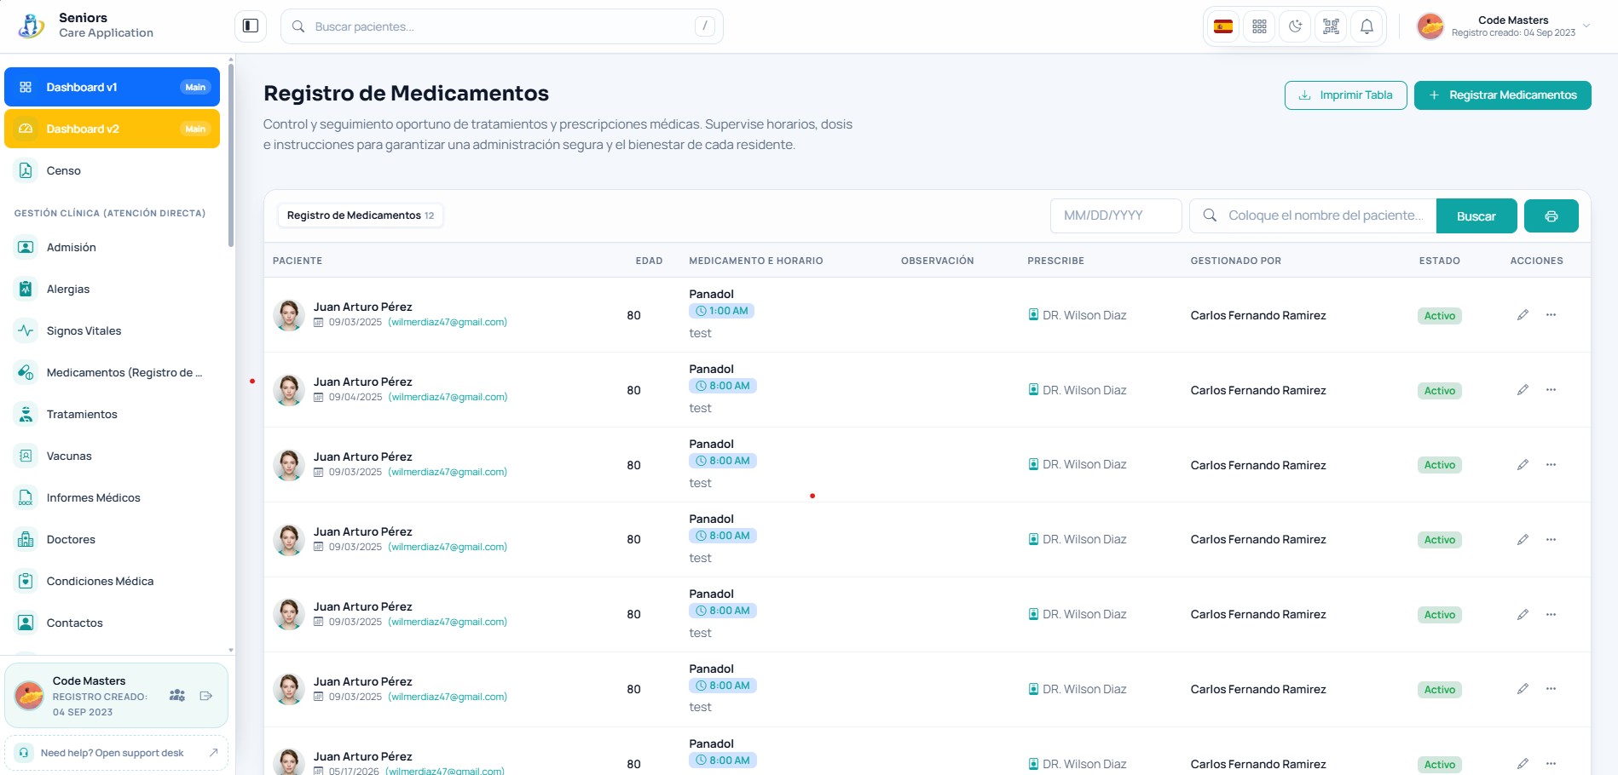Open the support desk help link
1618x775 pixels.
pos(116,753)
